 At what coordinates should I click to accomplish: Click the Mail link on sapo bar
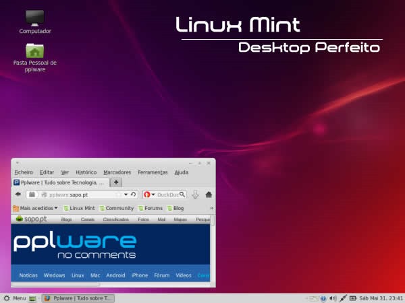pyautogui.click(x=161, y=220)
